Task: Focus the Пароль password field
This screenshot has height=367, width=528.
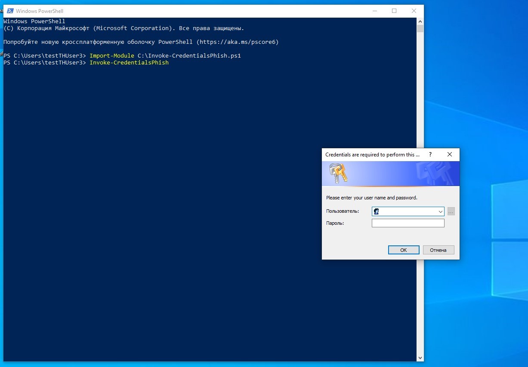Action: 408,223
